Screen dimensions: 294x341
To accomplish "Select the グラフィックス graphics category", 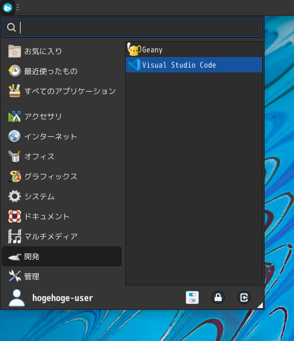I will pyautogui.click(x=62, y=176).
